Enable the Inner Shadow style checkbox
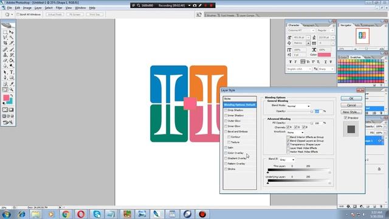This screenshot has height=219, width=389. 225,116
